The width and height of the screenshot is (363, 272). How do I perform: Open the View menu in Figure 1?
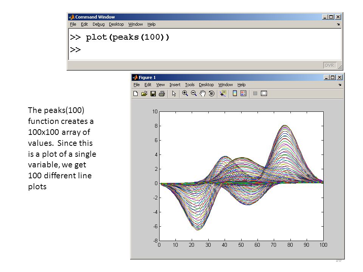coord(160,85)
